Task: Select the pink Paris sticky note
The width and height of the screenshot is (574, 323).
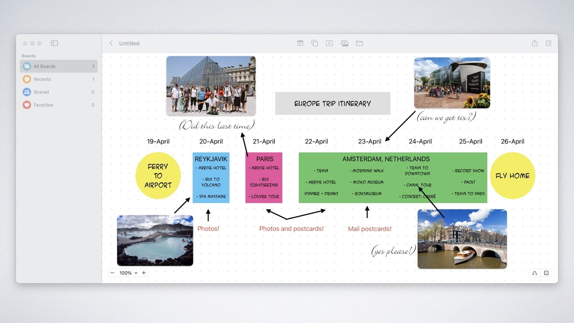Action: (264, 178)
